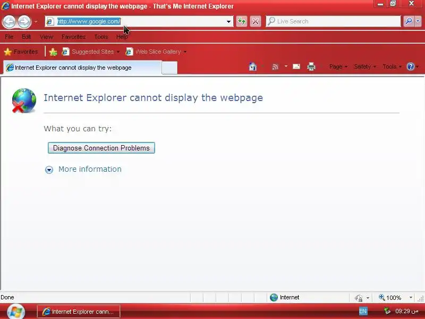This screenshot has height=319, width=425.
Task: Open the File menu
Action: (x=9, y=37)
